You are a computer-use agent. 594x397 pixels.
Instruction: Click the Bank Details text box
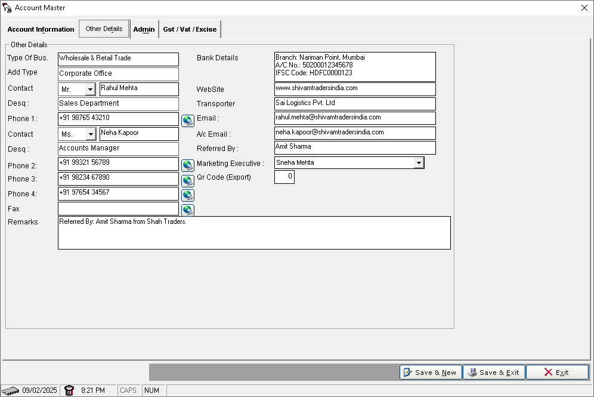[355, 67]
